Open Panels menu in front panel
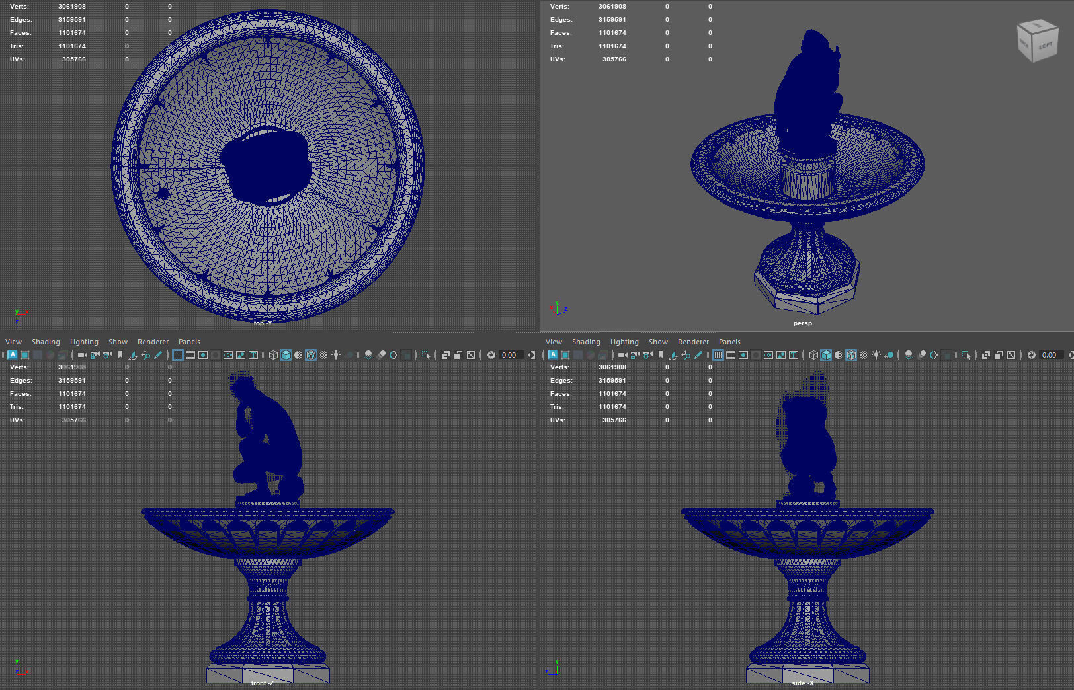The height and width of the screenshot is (690, 1074). point(189,342)
